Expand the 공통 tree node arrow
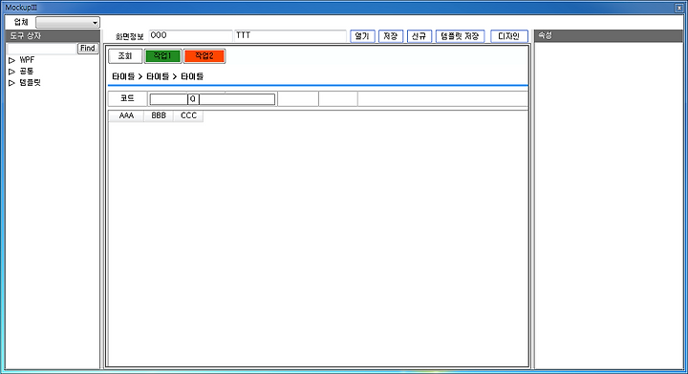688x374 pixels. [x=11, y=72]
